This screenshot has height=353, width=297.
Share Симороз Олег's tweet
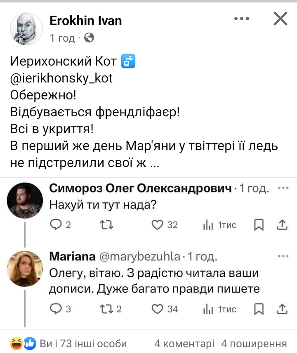coord(283,224)
